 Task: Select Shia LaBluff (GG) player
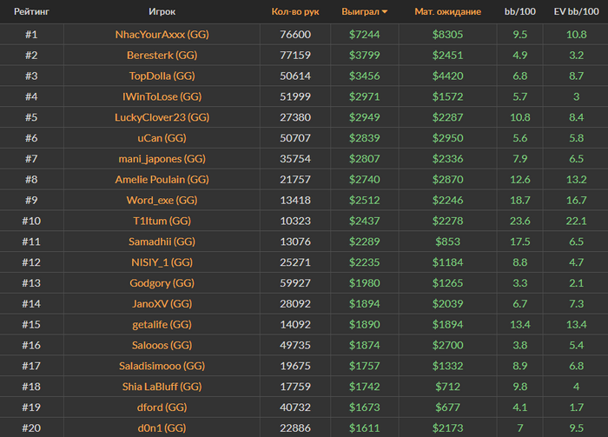tap(162, 387)
